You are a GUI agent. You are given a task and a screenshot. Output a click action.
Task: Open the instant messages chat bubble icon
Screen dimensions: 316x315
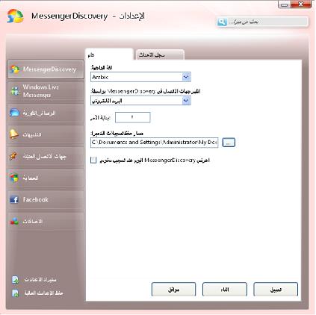(14, 113)
